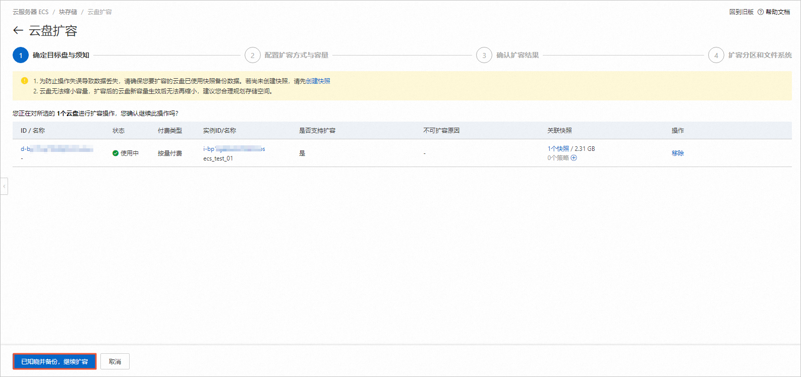Image resolution: width=801 pixels, height=377 pixels.
Task: Select step 3 确认扩容结果
Action: click(x=507, y=56)
